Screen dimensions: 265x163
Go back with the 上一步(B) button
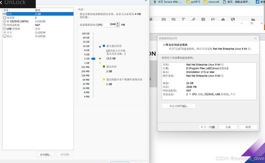click(208, 127)
